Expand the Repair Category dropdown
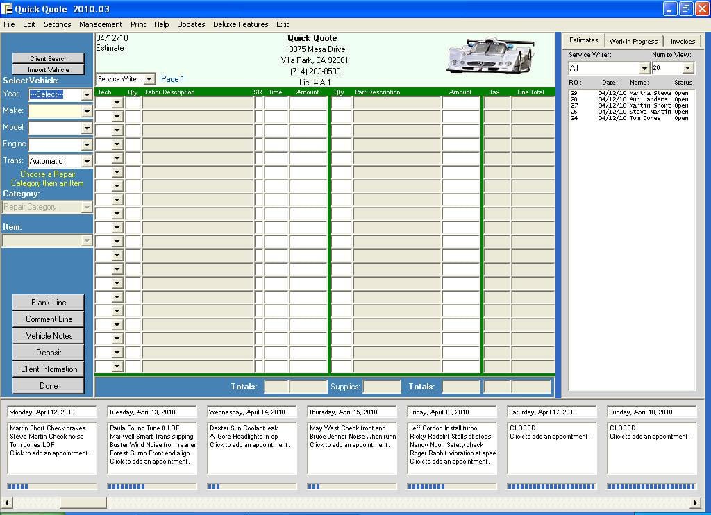Viewport: 711px width, 515px height. tap(87, 207)
